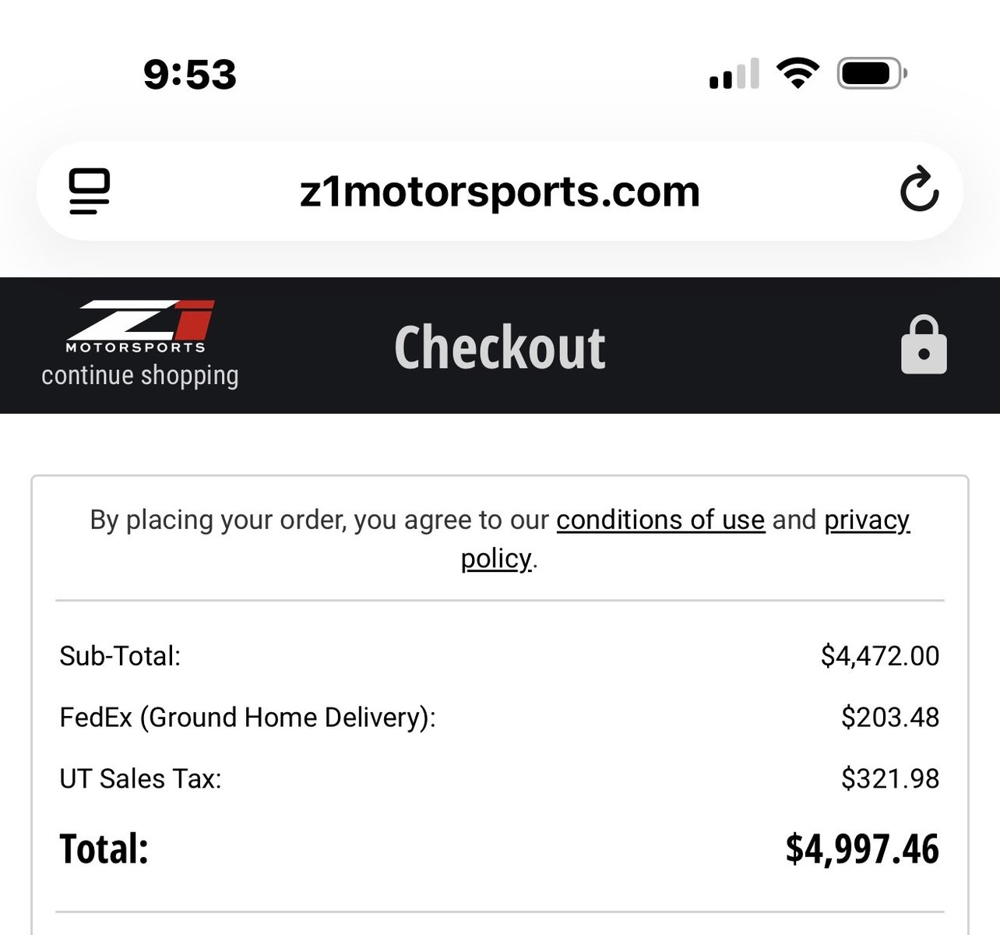Reload the page with the refresh icon
This screenshot has height=935, width=1000.
click(919, 189)
